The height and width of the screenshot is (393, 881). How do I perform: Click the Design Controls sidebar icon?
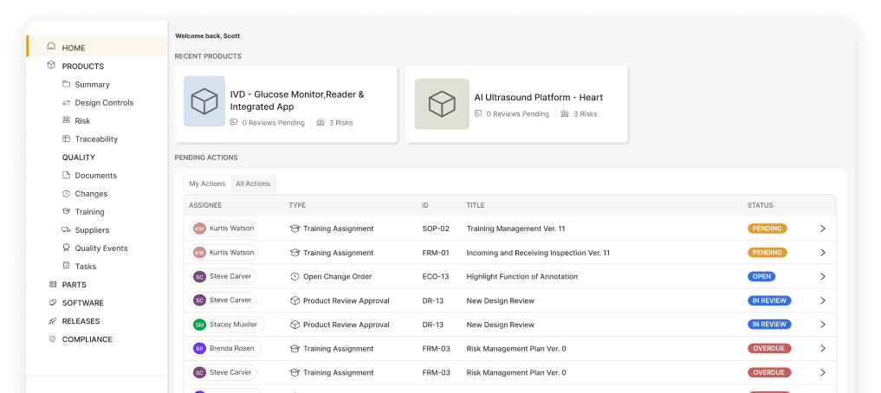(67, 103)
